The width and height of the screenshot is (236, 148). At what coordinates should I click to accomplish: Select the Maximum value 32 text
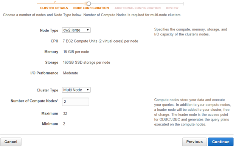click(x=65, y=113)
